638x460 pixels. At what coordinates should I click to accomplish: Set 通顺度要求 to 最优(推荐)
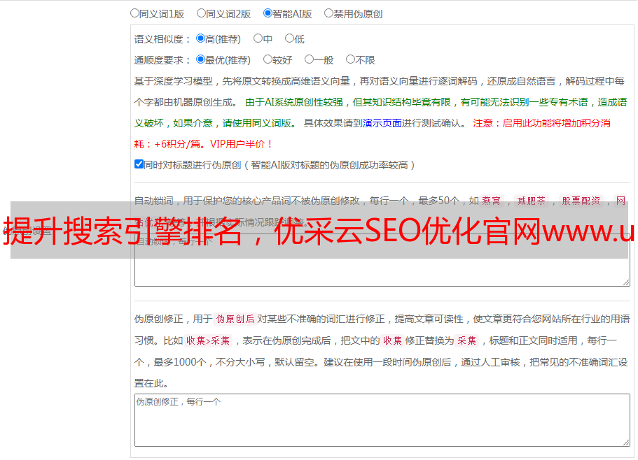coord(200,59)
